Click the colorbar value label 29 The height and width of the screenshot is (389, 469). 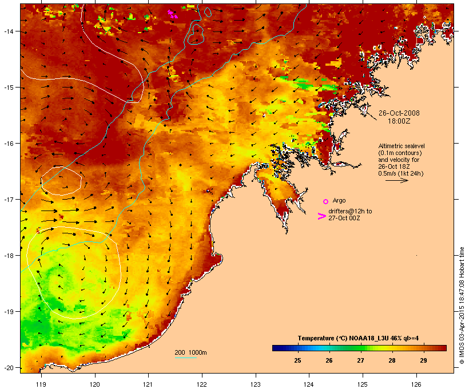423,360
